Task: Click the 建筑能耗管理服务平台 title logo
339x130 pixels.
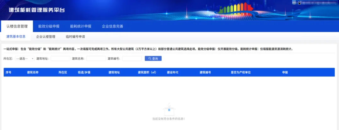Action: pyautogui.click(x=37, y=10)
